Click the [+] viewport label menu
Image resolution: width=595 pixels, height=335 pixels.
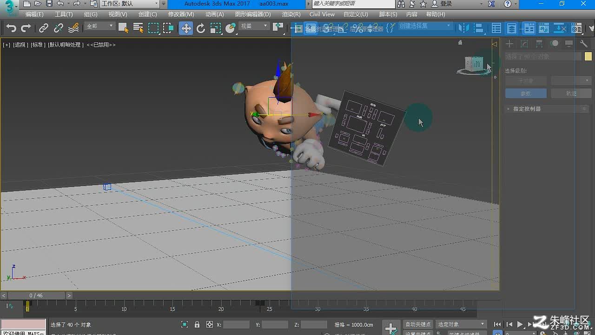pos(7,45)
